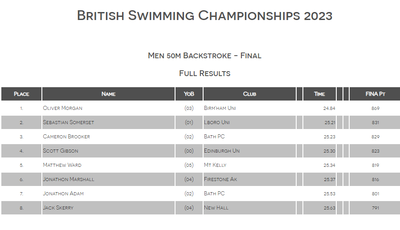Select Jonathon Adam entry
The image size is (400, 230).
[x=63, y=194]
